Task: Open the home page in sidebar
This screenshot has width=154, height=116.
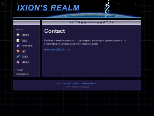Action: [26, 35]
